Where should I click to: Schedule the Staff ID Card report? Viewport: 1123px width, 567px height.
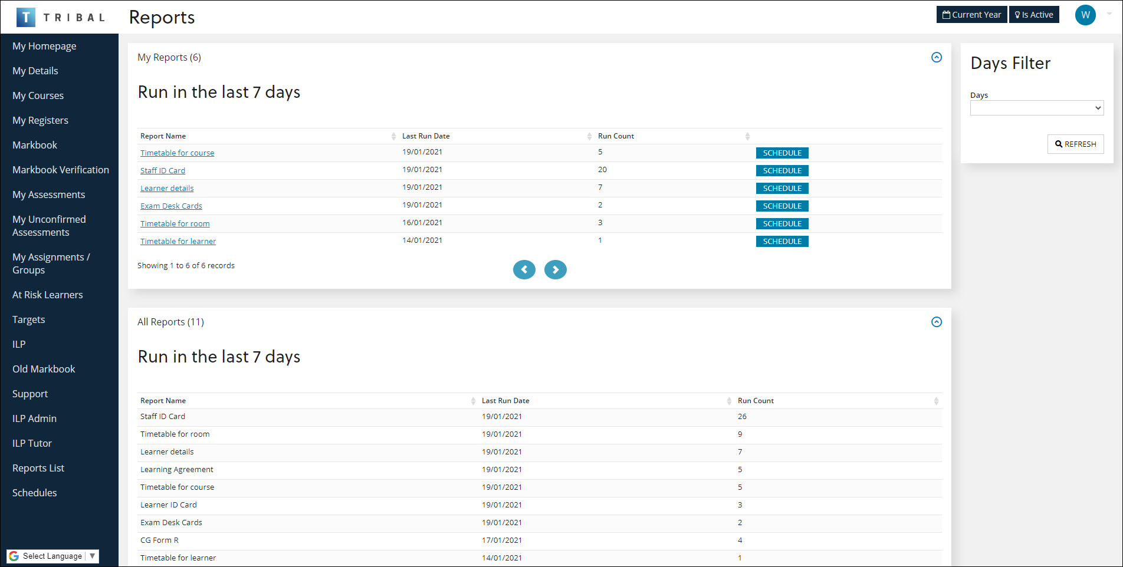pos(781,170)
